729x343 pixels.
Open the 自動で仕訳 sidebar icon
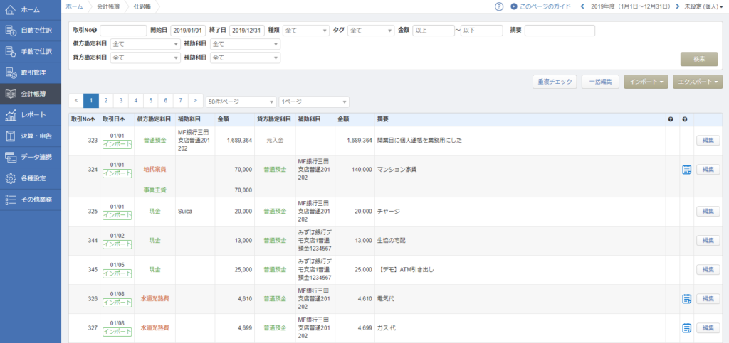[x=11, y=31]
